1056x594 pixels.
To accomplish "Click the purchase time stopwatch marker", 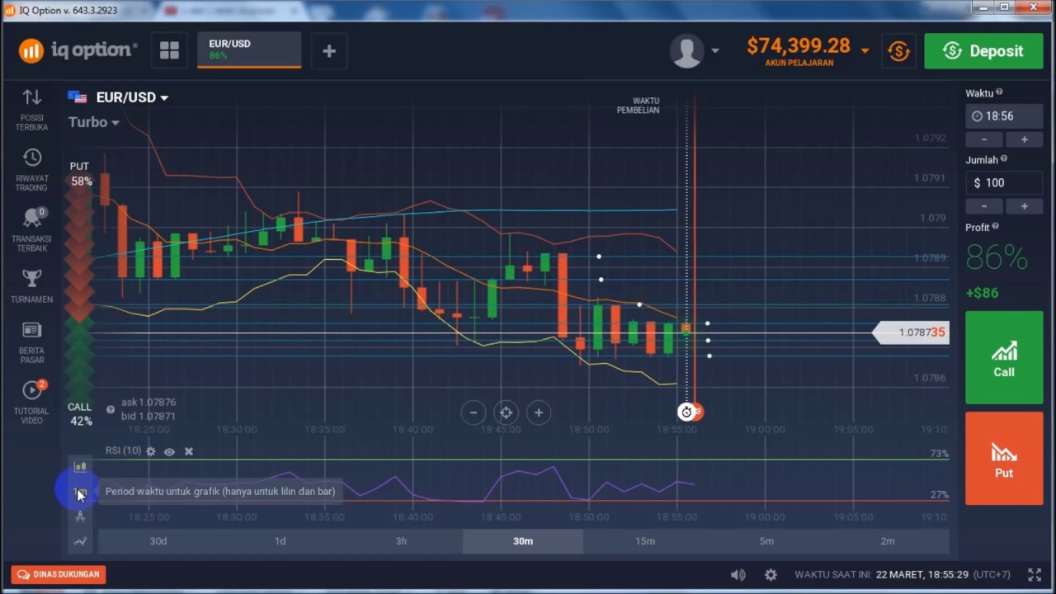I will [x=686, y=412].
